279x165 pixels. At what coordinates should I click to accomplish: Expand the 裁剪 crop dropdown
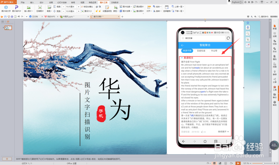coord(51,11)
